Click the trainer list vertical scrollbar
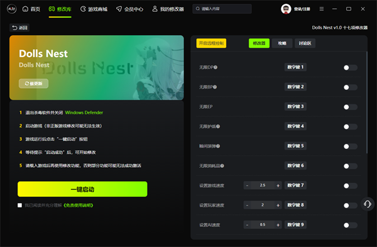The image size is (377, 247). [367, 102]
